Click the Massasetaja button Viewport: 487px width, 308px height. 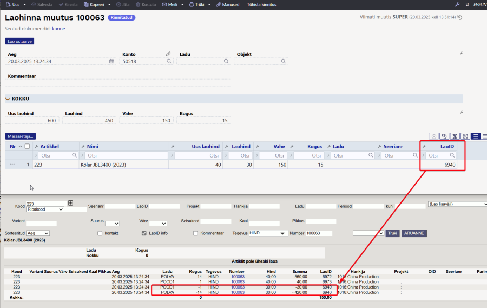pos(21,136)
